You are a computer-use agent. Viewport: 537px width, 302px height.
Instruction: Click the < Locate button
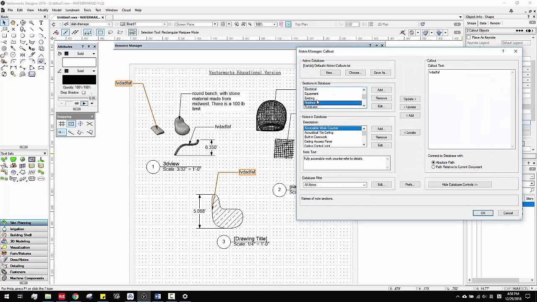pyautogui.click(x=410, y=133)
